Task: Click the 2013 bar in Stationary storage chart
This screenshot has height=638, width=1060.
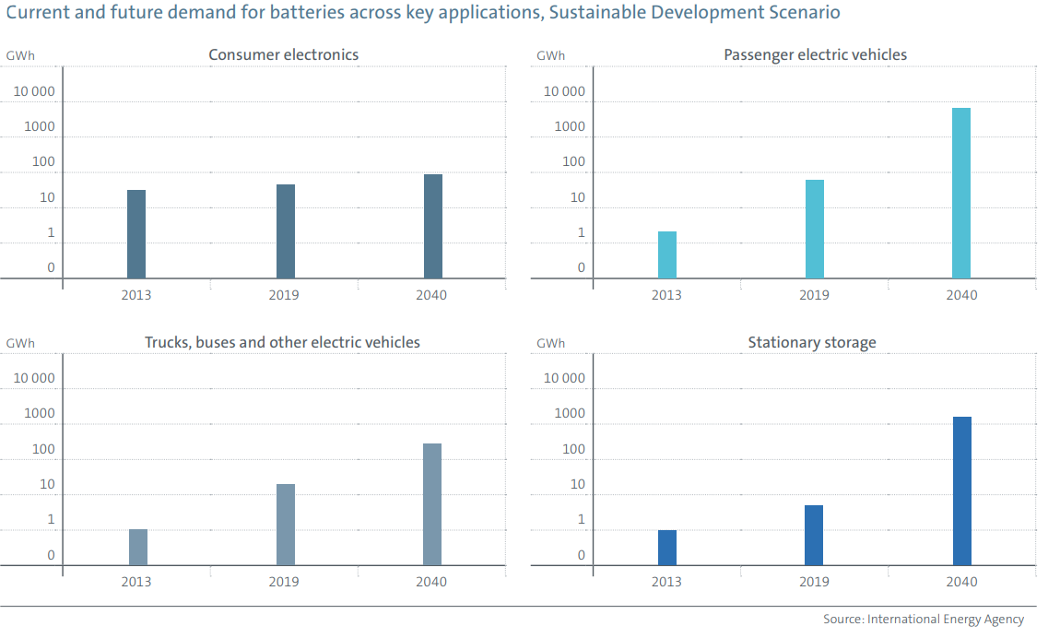Action: (x=667, y=548)
